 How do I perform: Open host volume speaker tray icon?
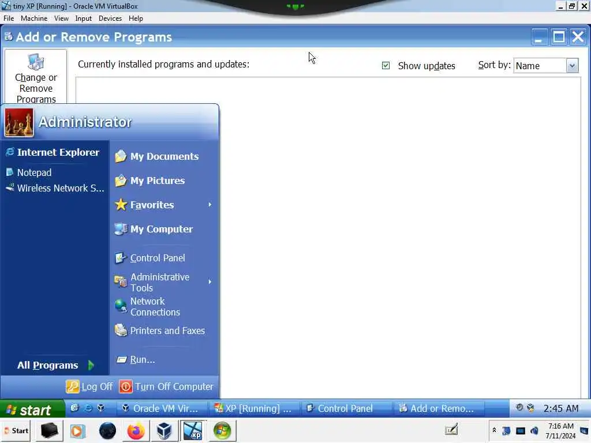[534, 430]
